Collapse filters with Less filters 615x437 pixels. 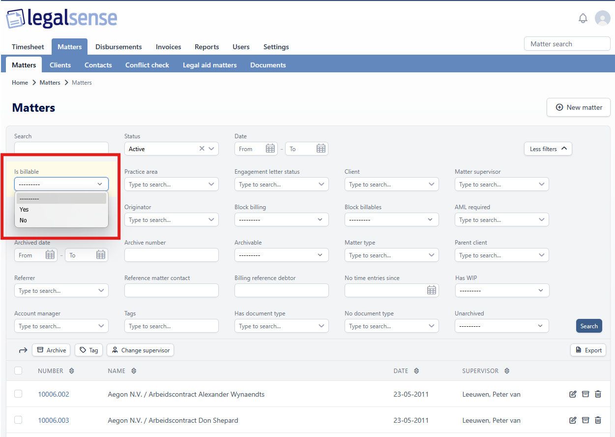pyautogui.click(x=548, y=149)
